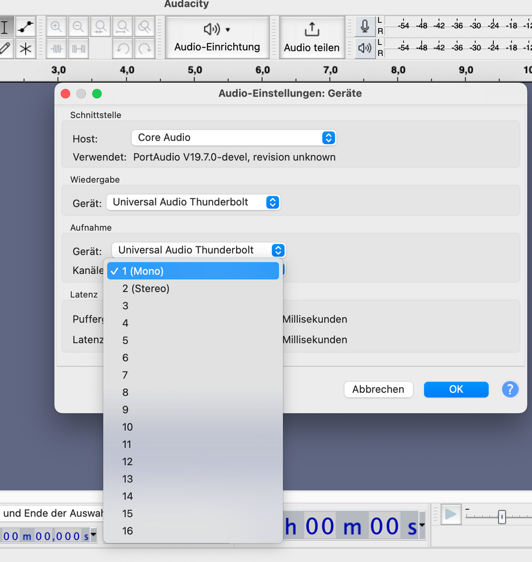Image resolution: width=532 pixels, height=562 pixels.
Task: Select 7 channels in the list
Action: coord(193,375)
